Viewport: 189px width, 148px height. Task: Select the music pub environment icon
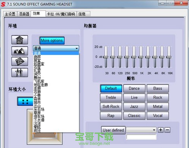pyautogui.click(x=20, y=72)
